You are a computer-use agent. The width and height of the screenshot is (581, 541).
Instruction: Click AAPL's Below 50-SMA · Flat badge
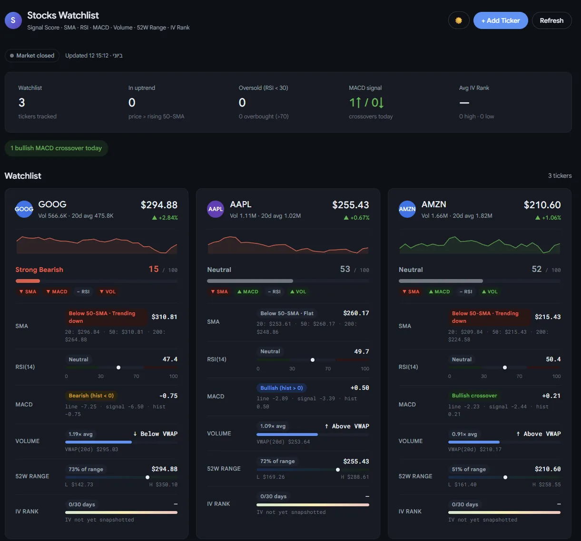287,313
